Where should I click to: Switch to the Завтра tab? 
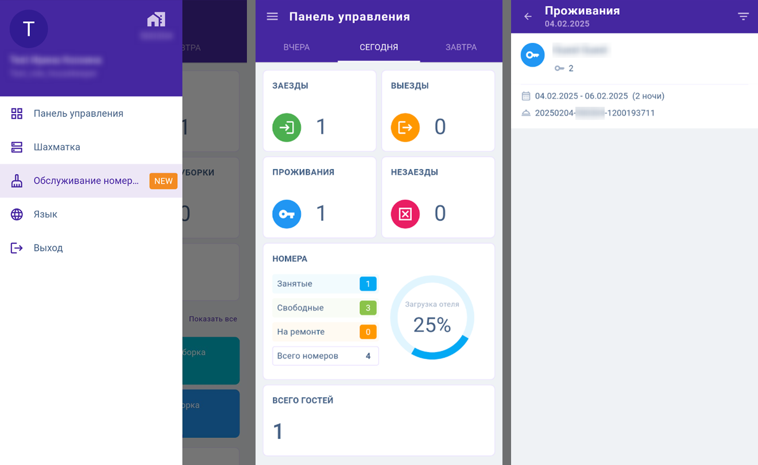coord(461,47)
